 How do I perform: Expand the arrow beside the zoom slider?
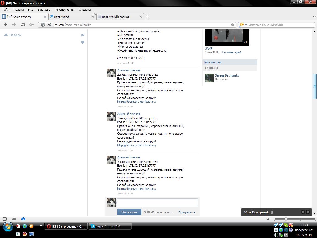(x=268, y=219)
